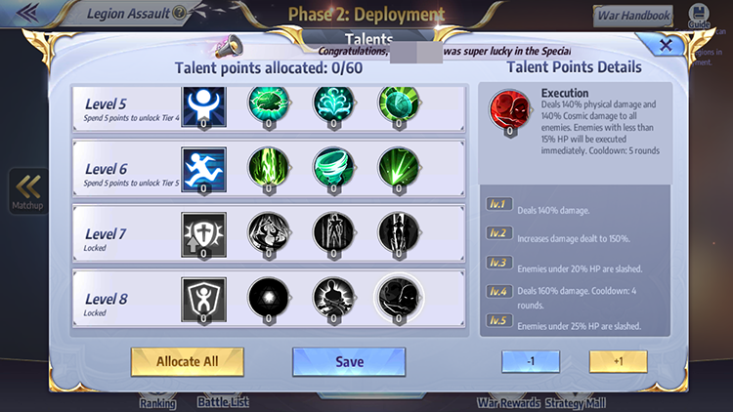733x412 pixels.
Task: Open the War Handbook
Action: pos(633,16)
